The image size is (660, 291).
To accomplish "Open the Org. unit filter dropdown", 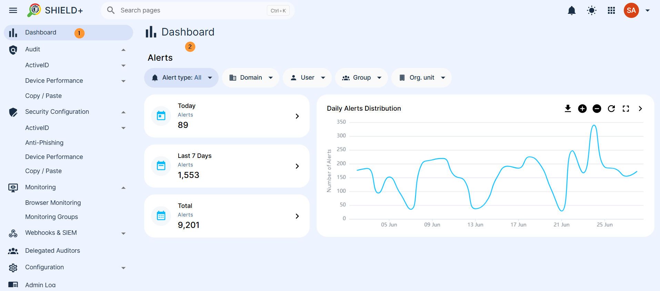I will [421, 78].
